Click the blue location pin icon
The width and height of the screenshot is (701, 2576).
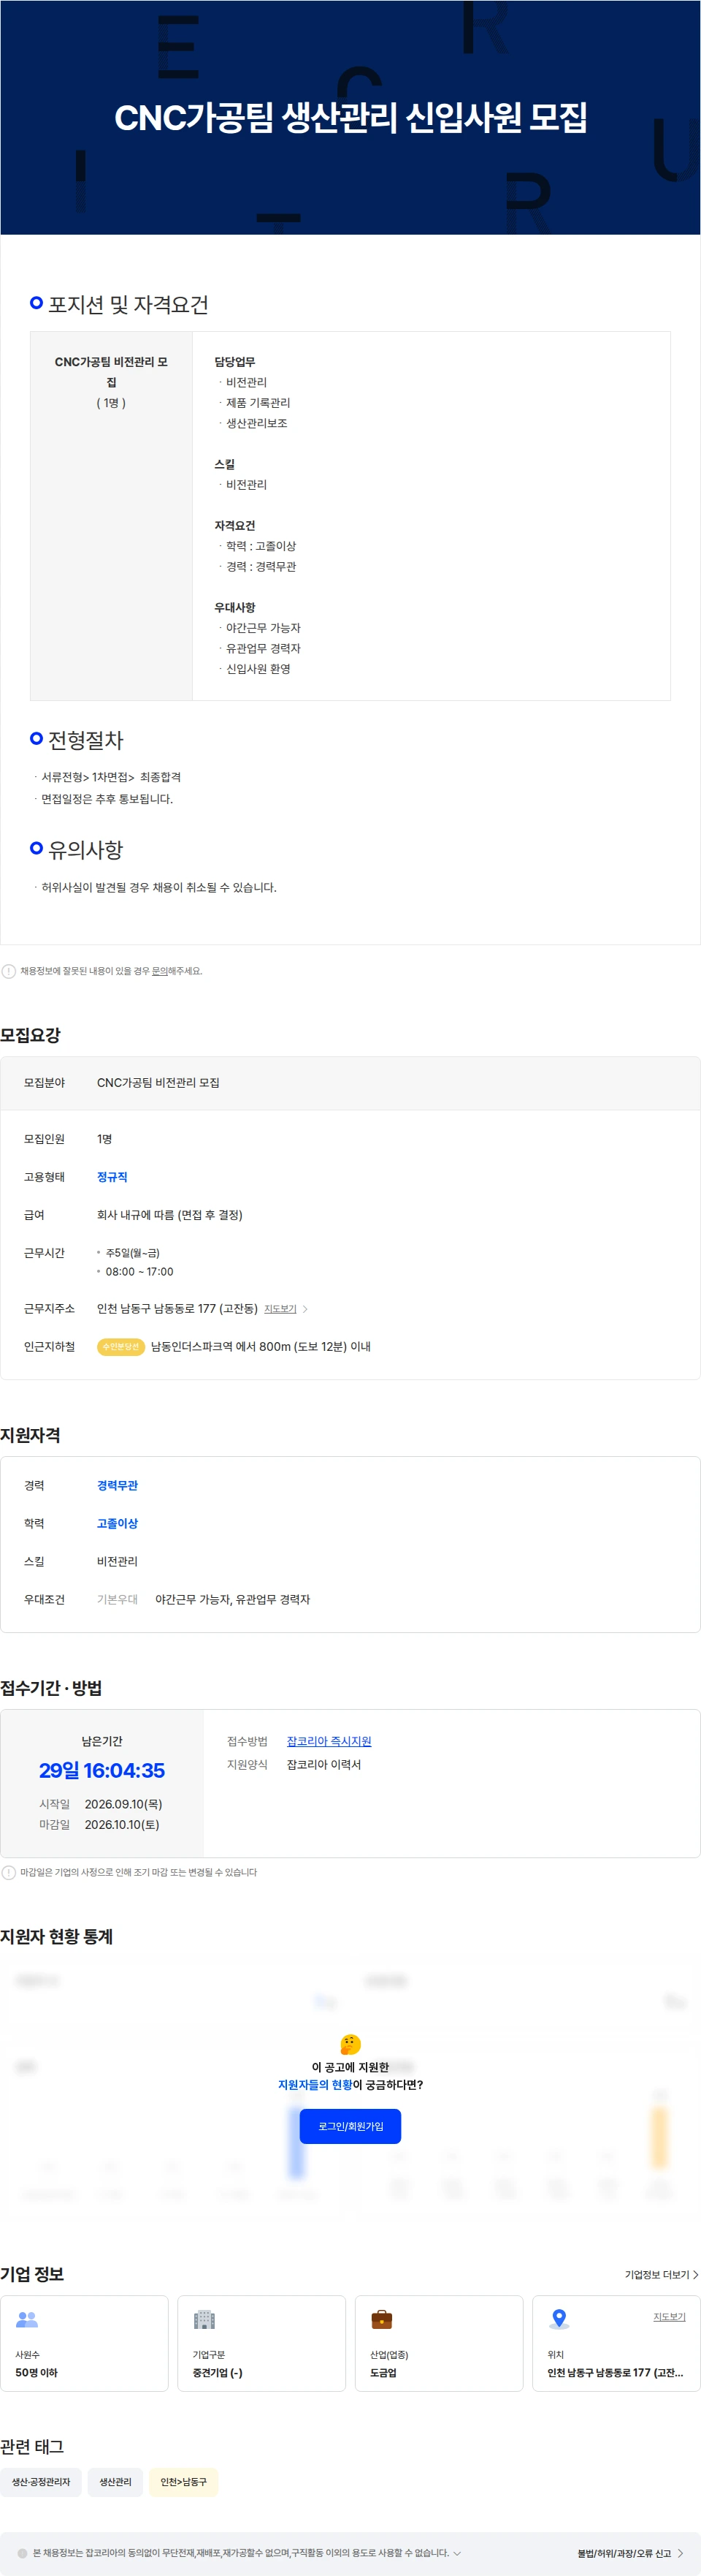point(559,2318)
